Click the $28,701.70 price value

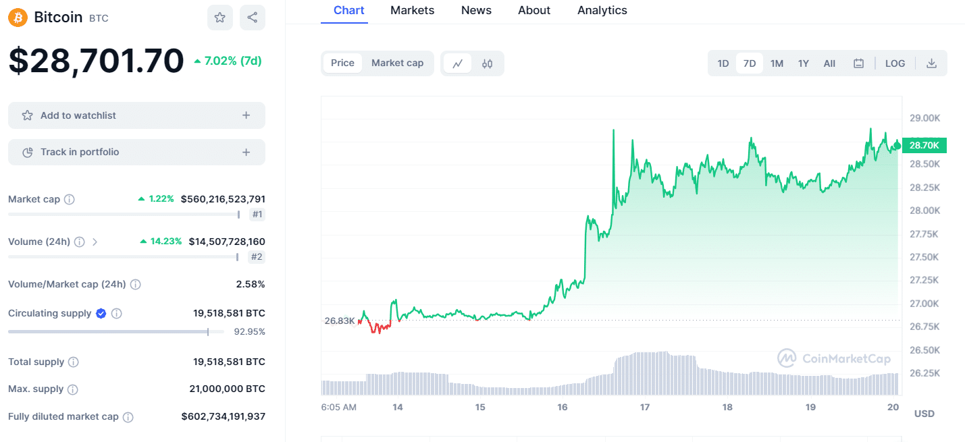(96, 61)
